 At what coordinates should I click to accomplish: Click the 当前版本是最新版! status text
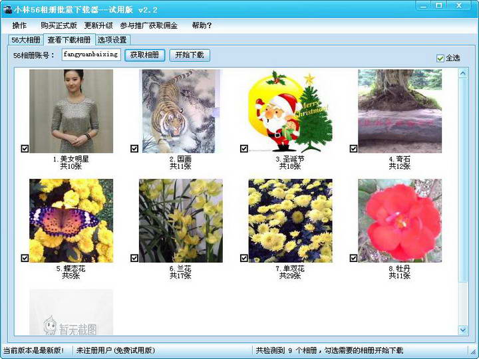34,350
